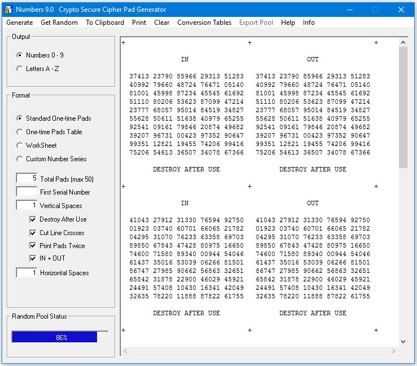Click the second pad's IN heading
Viewport: 417px width, 366px height.
(185, 203)
